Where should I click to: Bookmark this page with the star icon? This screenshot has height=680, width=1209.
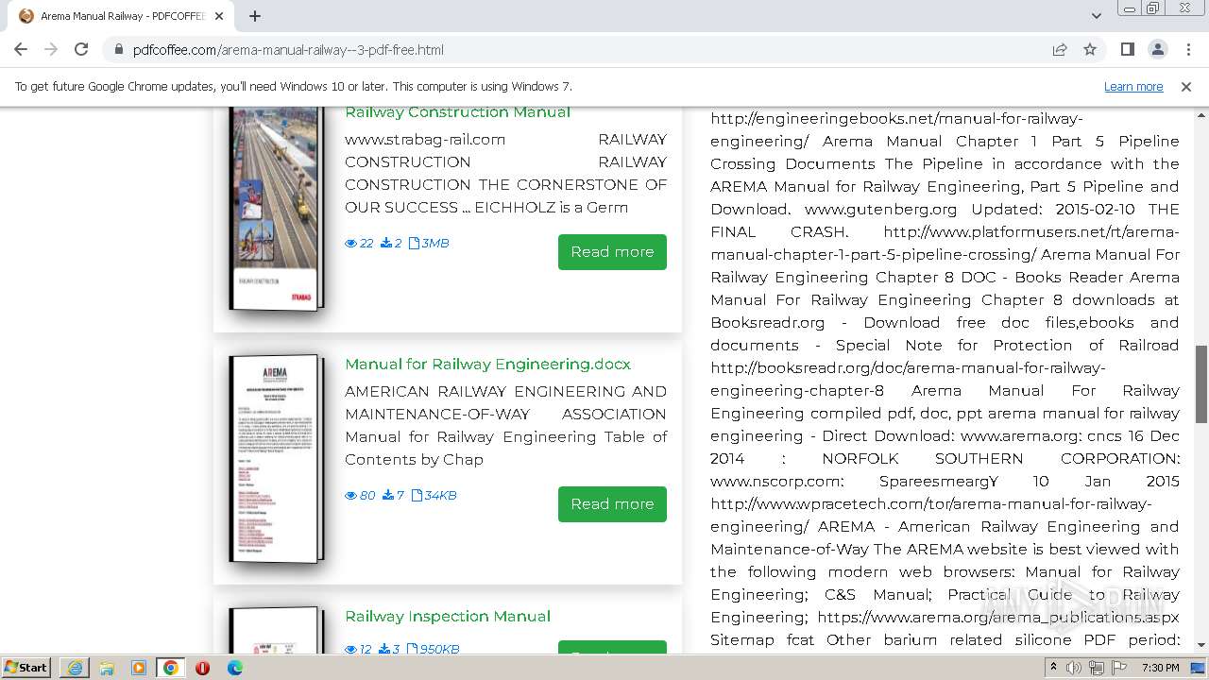click(1090, 49)
